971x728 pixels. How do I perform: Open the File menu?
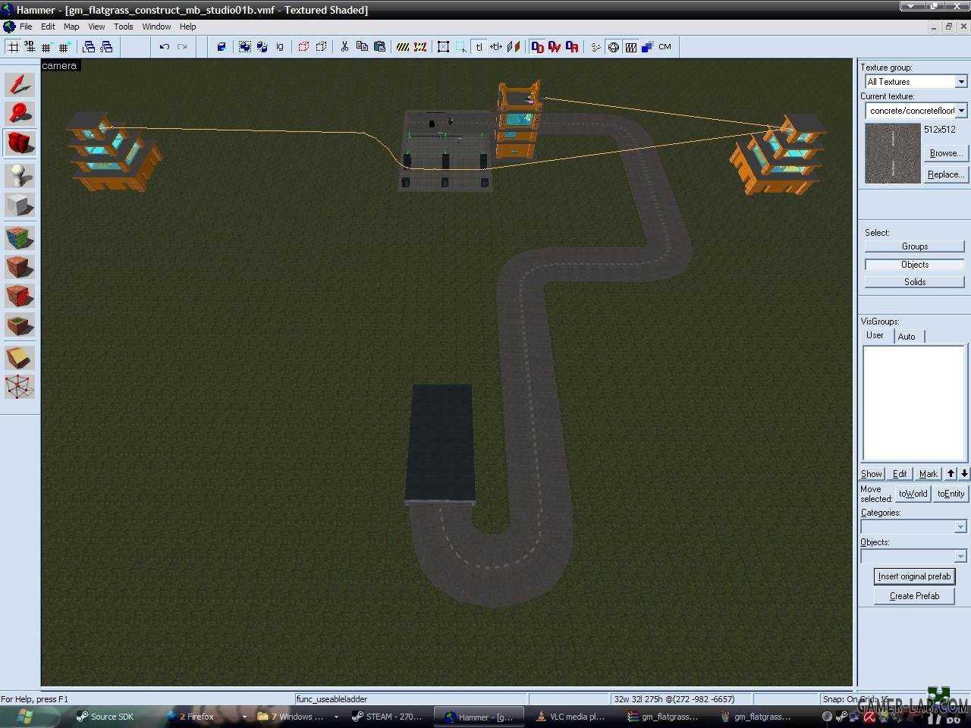click(x=26, y=27)
